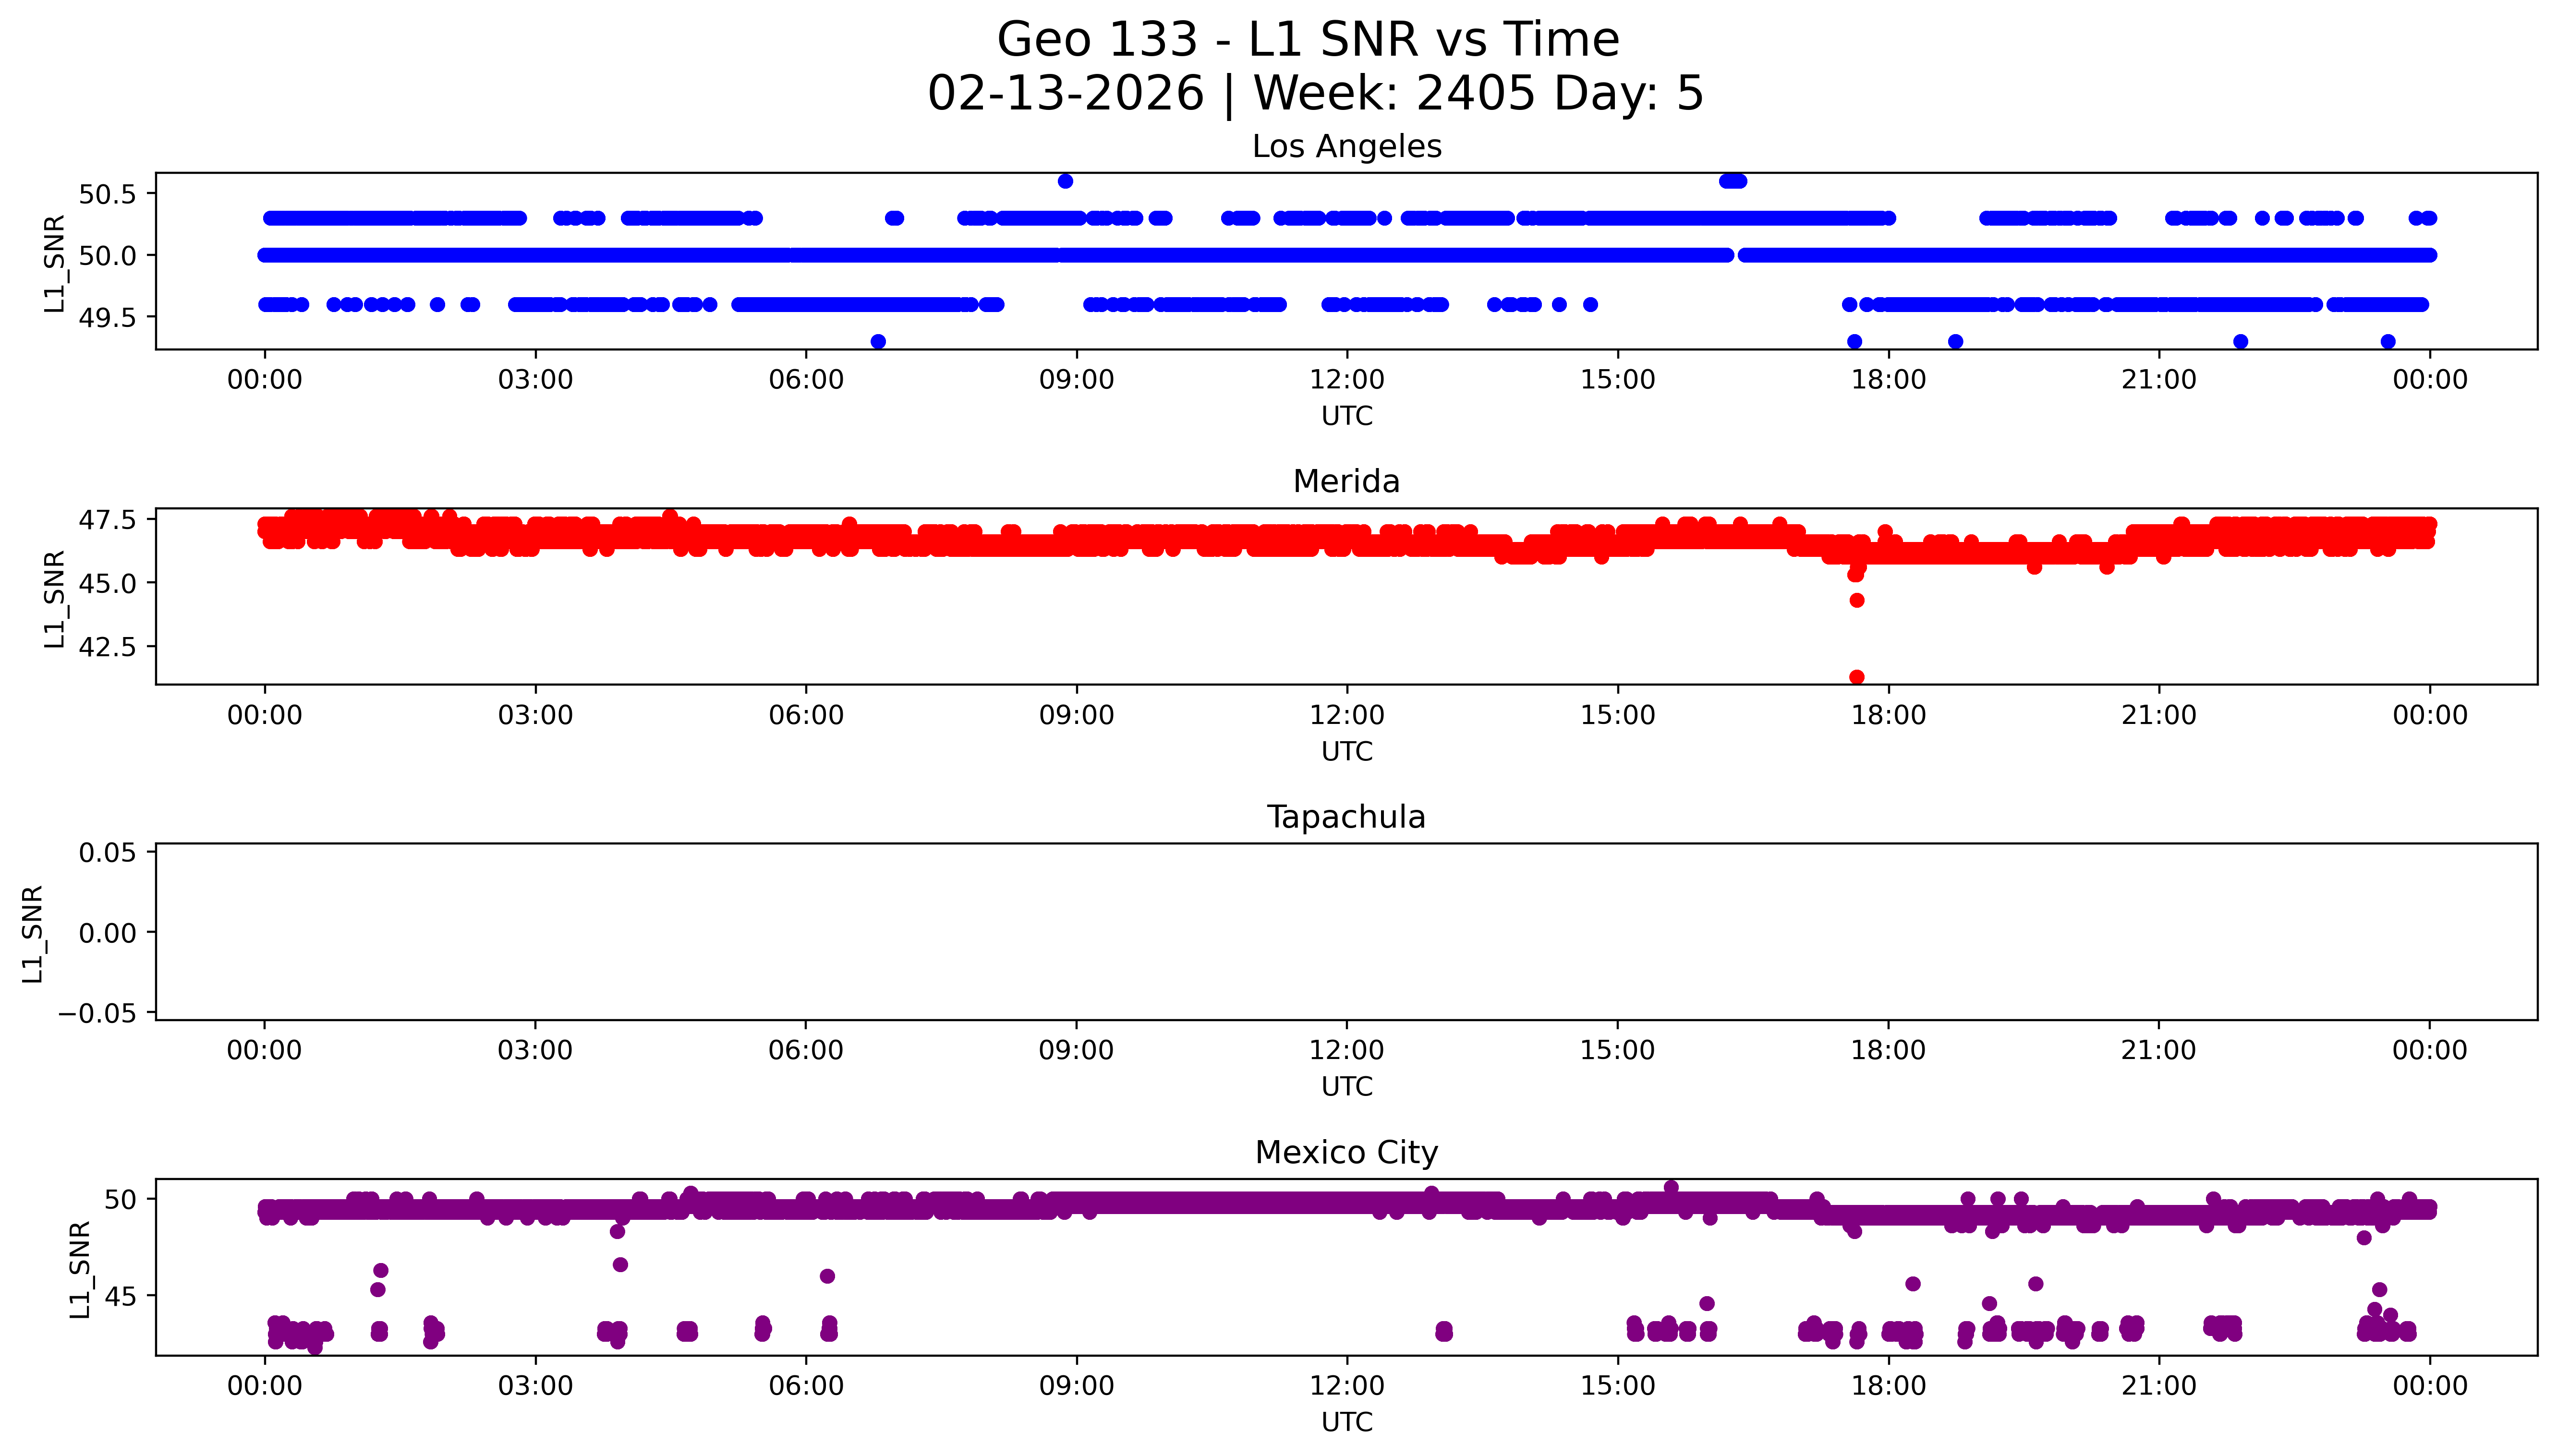The image size is (2557, 1456).
Task: Click the 0.05 tick on Tapachula axis
Action: (x=107, y=853)
